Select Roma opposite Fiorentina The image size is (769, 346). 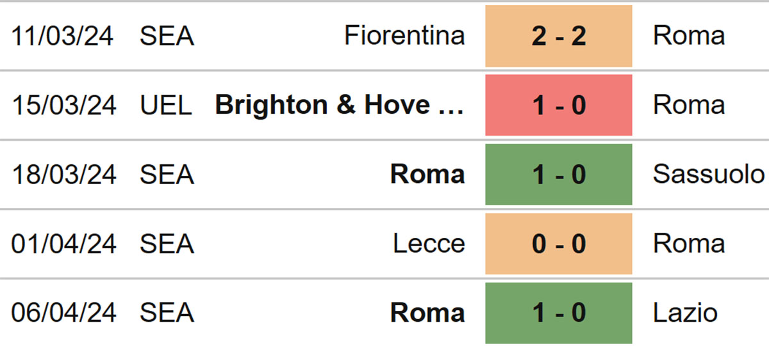point(689,36)
